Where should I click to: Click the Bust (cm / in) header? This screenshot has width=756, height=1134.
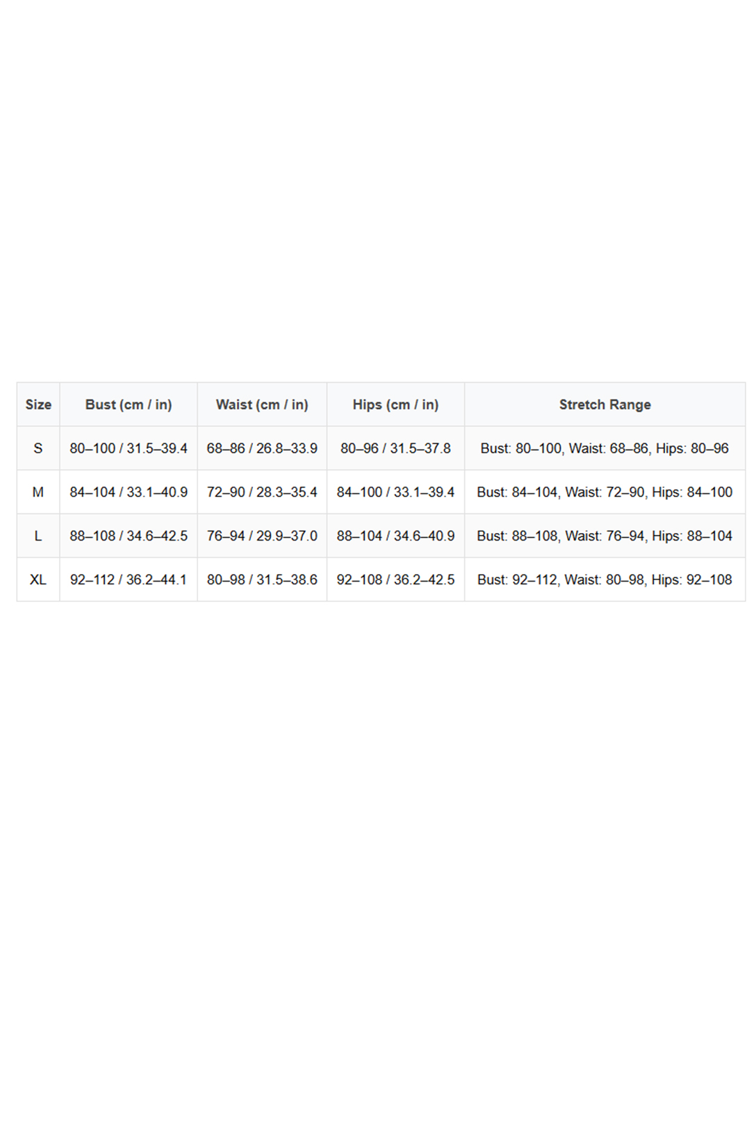(x=129, y=404)
